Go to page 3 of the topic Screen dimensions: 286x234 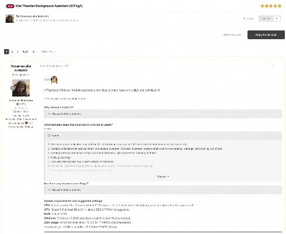pyautogui.click(x=18, y=51)
